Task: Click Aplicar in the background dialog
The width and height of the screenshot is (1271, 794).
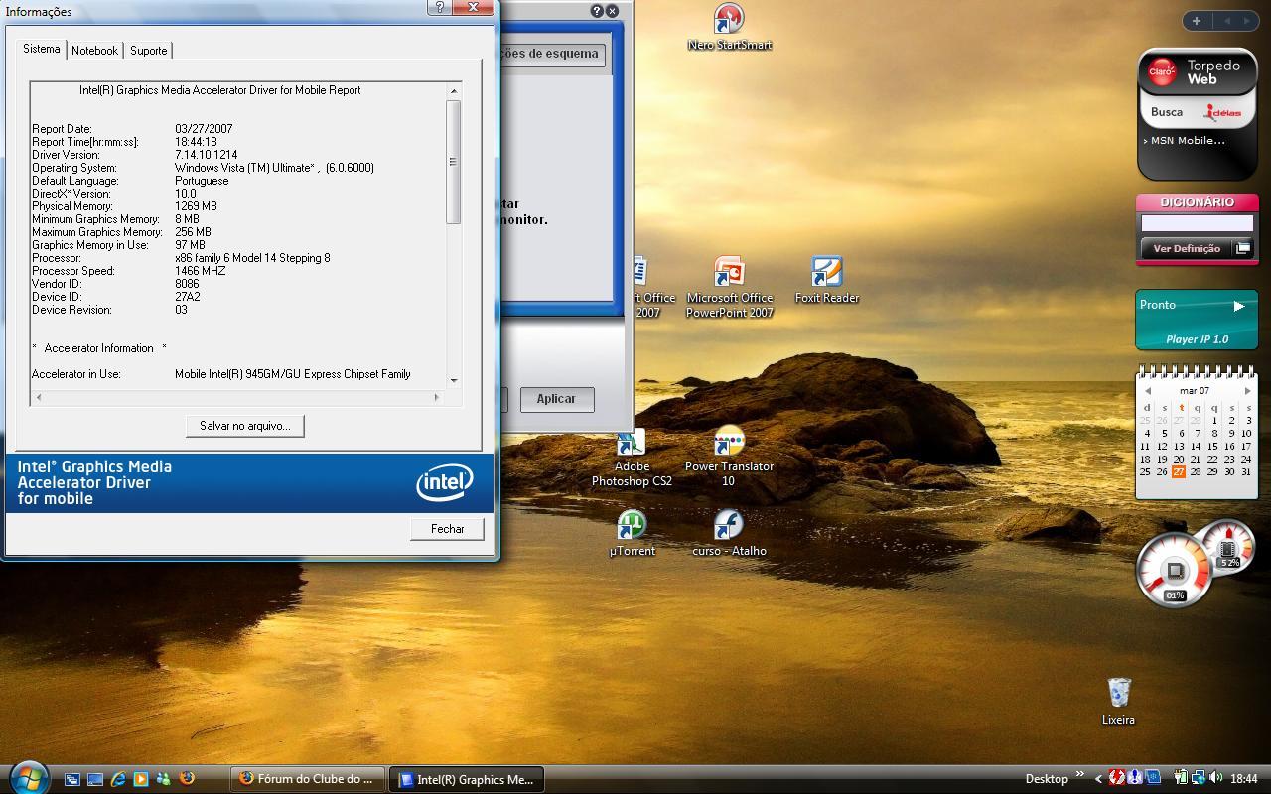Action: (x=556, y=399)
